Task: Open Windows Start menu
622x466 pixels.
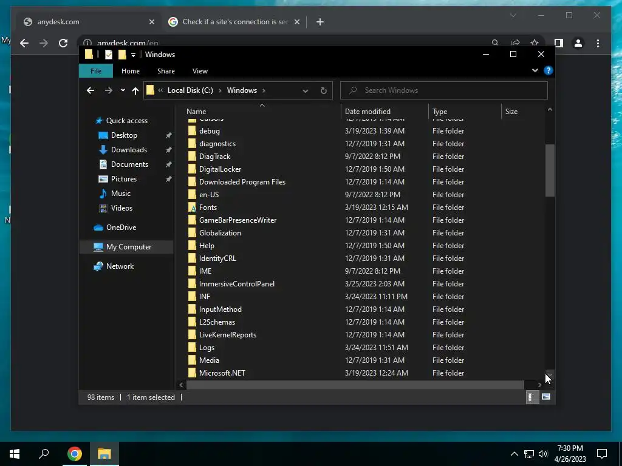Action: (15, 454)
